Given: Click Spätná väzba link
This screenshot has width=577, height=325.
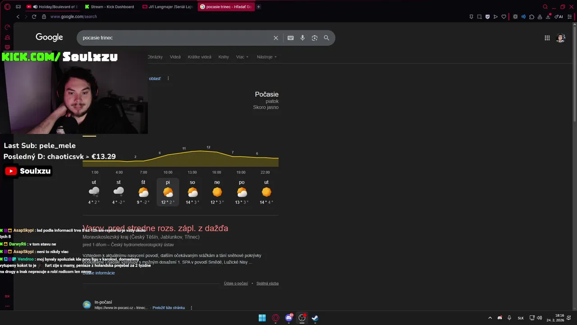Looking at the screenshot, I should 267,283.
